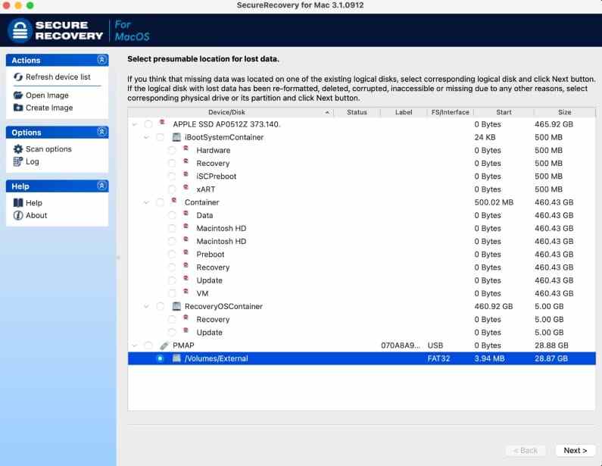Sort by the Start column header
Image resolution: width=602 pixels, height=466 pixels.
[x=504, y=112]
